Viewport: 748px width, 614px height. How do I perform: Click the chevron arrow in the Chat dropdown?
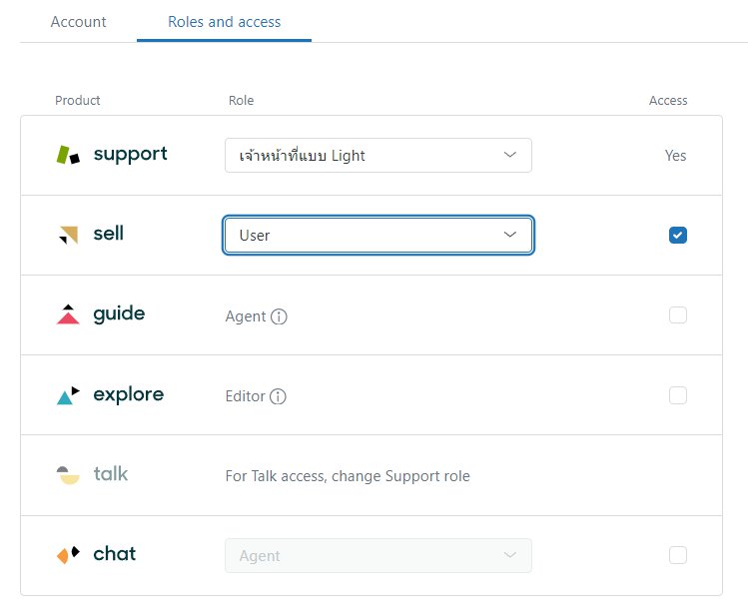click(510, 555)
